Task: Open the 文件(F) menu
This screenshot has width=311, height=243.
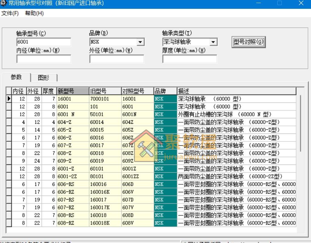Action: (x=9, y=13)
